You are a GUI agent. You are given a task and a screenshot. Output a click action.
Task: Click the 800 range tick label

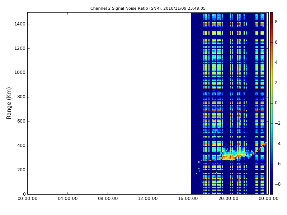(21, 97)
